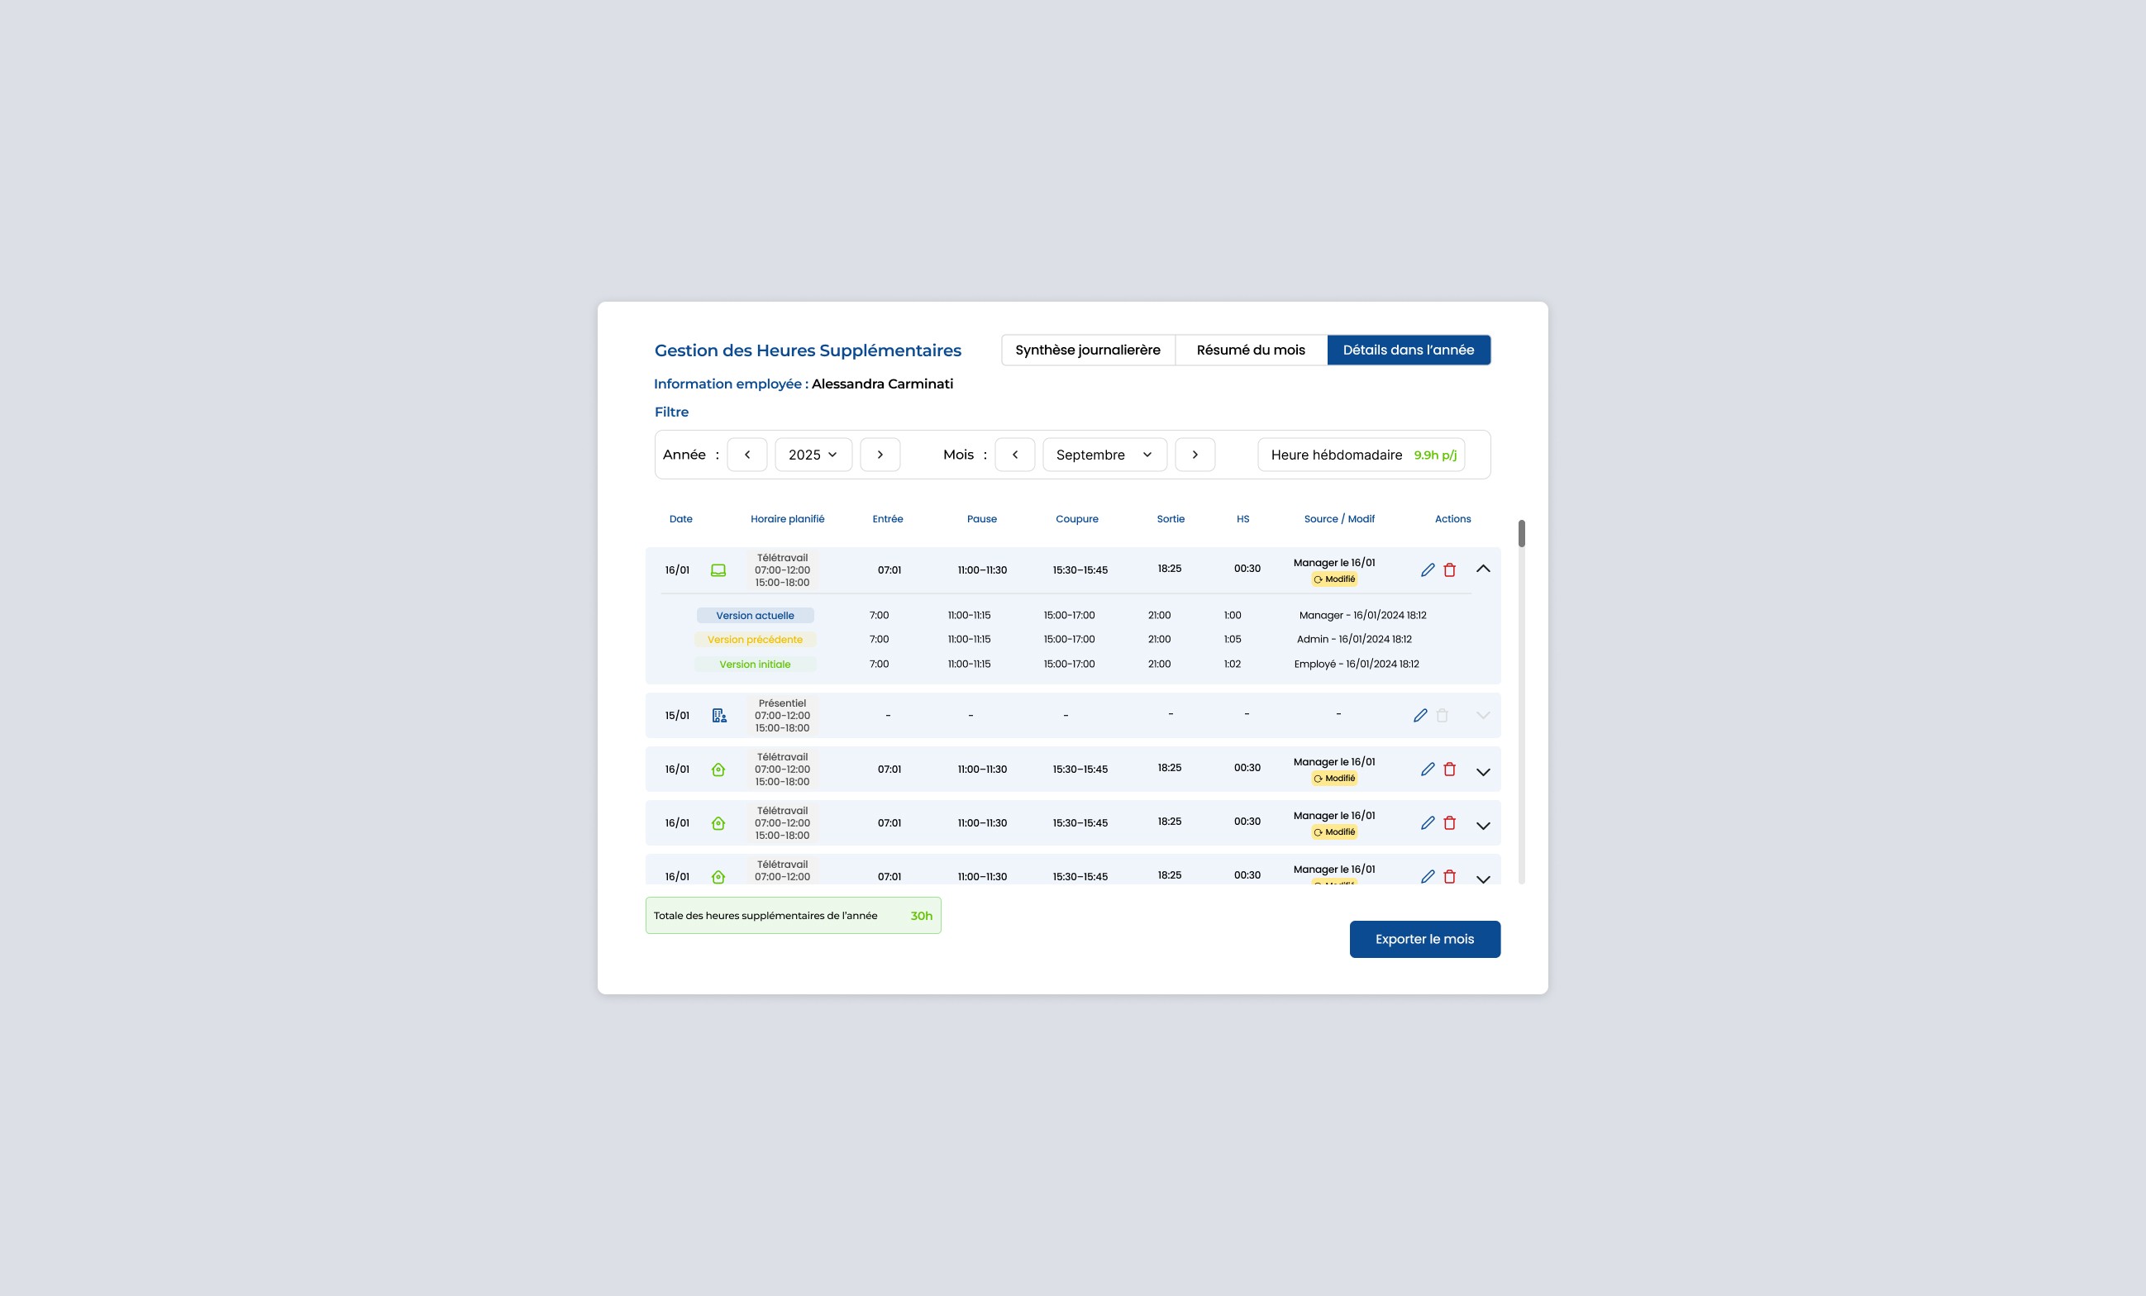Expand the bottom partially visible 16/01 row
The width and height of the screenshot is (2146, 1296).
click(1483, 879)
